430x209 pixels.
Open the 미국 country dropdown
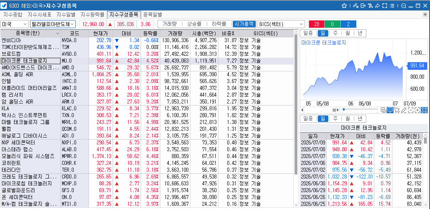pos(14,24)
